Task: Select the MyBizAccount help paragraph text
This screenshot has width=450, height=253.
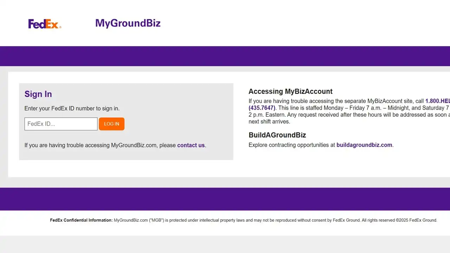Action: tap(334, 115)
